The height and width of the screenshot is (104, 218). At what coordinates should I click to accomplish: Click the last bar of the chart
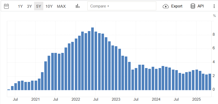coord(210,82)
